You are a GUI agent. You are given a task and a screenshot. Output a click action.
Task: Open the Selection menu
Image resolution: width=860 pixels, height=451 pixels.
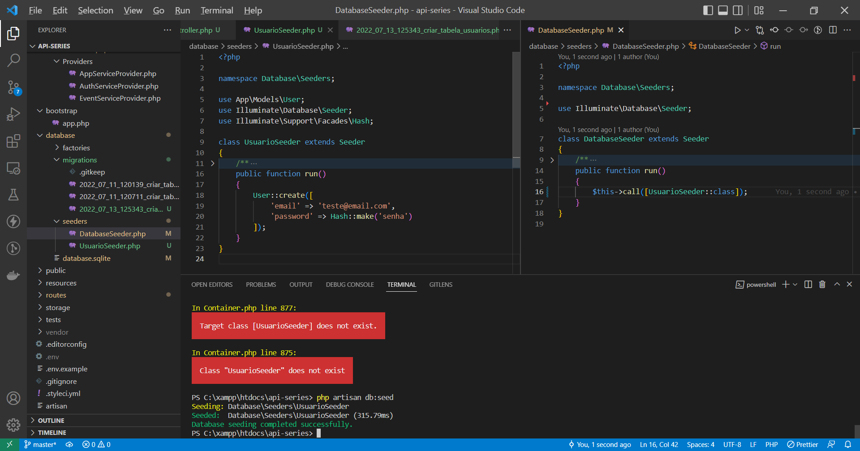click(95, 10)
